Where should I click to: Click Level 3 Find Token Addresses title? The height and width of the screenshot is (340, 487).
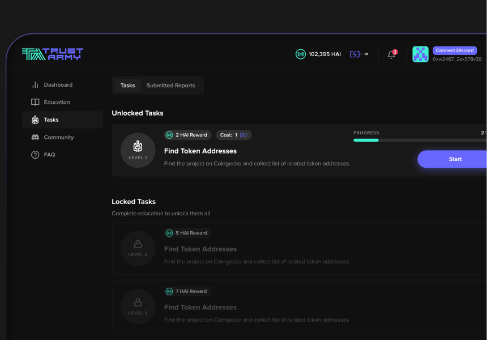tap(200, 307)
